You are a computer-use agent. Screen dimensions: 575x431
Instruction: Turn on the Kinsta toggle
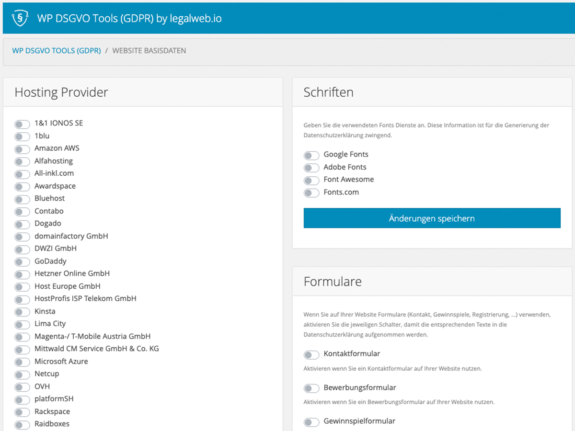22,312
